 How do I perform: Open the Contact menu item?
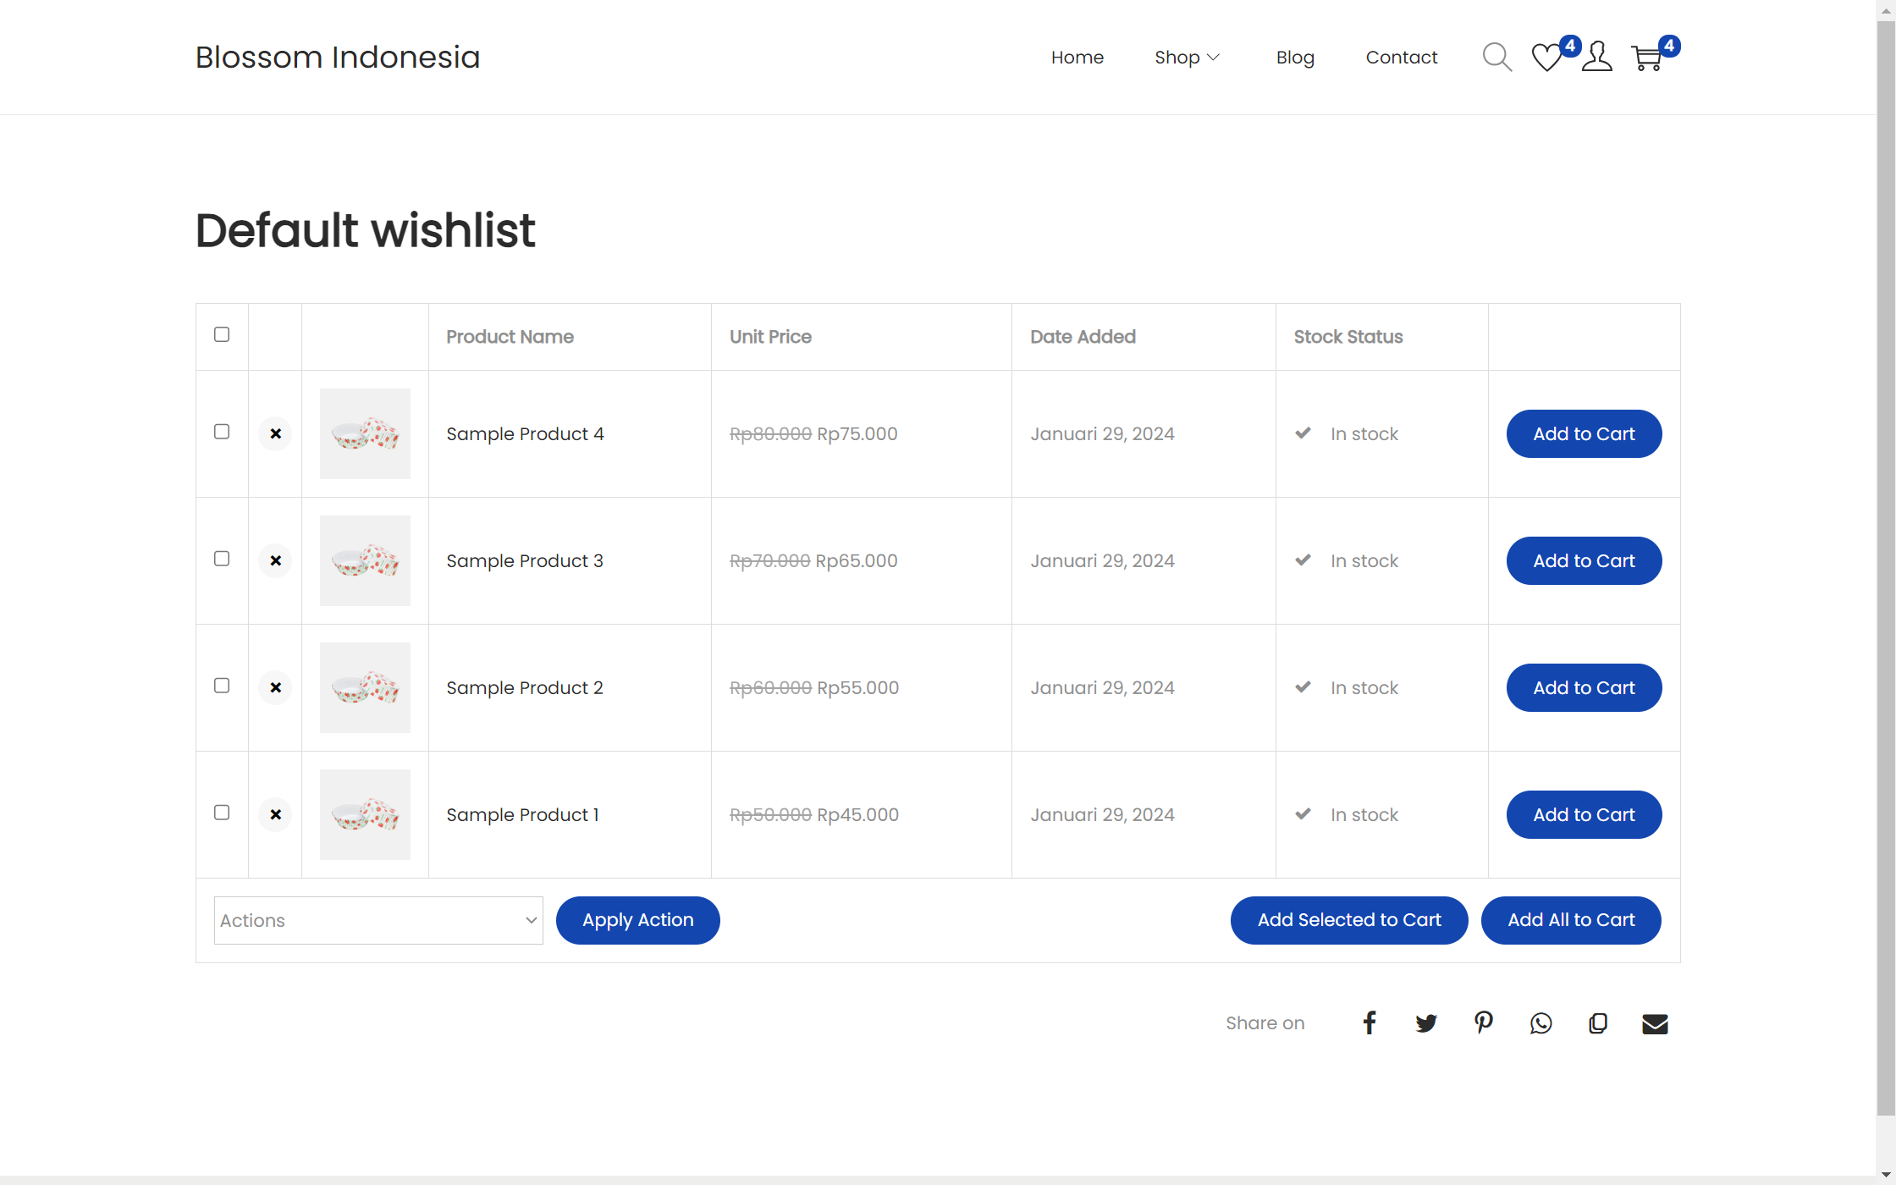pyautogui.click(x=1401, y=58)
